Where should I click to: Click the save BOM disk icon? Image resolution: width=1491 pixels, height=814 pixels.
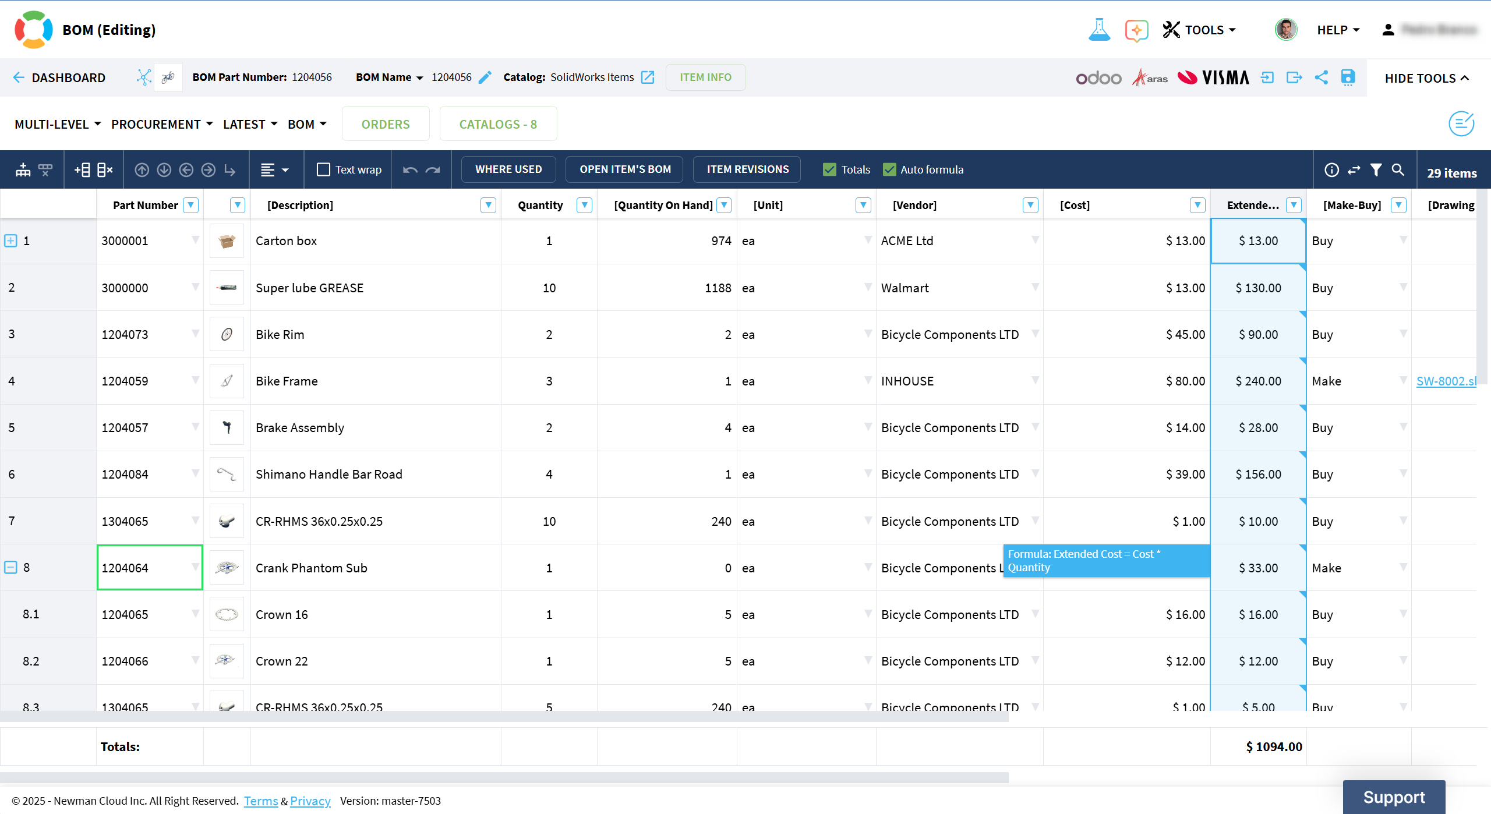[x=1348, y=77]
